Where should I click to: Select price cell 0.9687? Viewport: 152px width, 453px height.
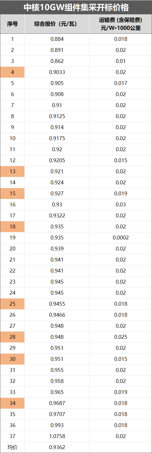tap(57, 403)
